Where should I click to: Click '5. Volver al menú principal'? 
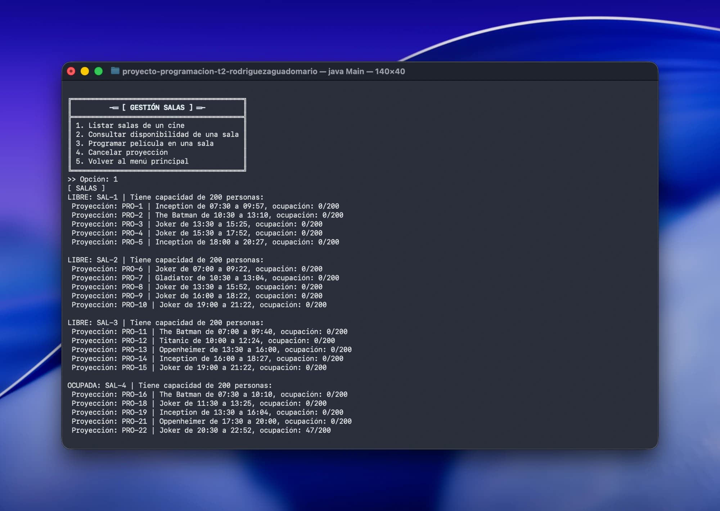pyautogui.click(x=132, y=161)
